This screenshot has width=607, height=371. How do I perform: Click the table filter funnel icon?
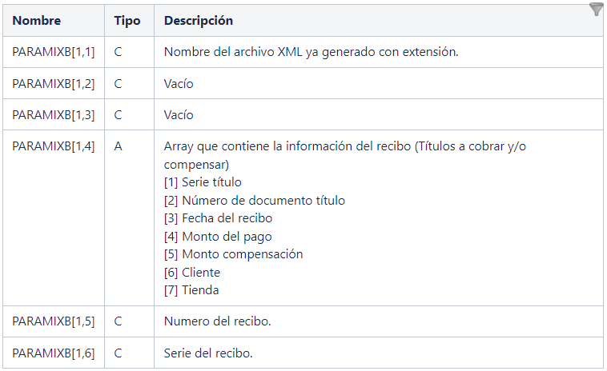click(596, 9)
